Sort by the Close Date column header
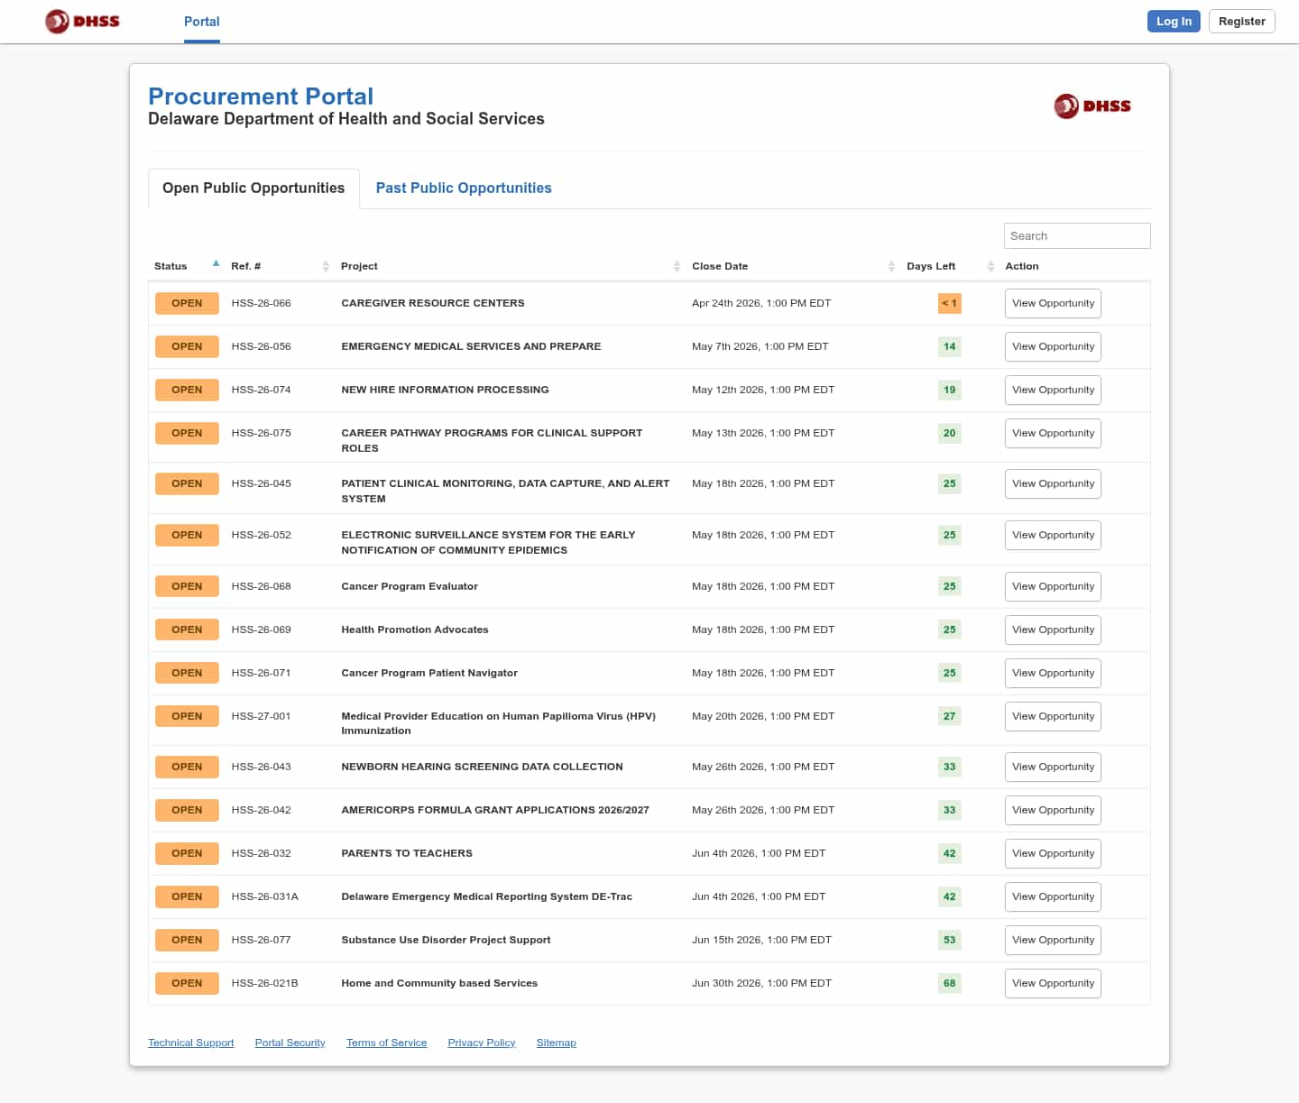Screen dimensions: 1299x1103 (x=719, y=266)
